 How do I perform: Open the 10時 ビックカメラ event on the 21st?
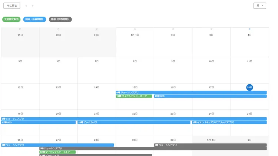pyautogui.click(x=134, y=122)
